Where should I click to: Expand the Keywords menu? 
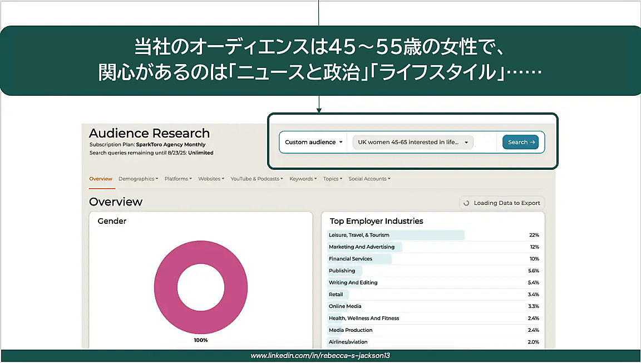(303, 179)
